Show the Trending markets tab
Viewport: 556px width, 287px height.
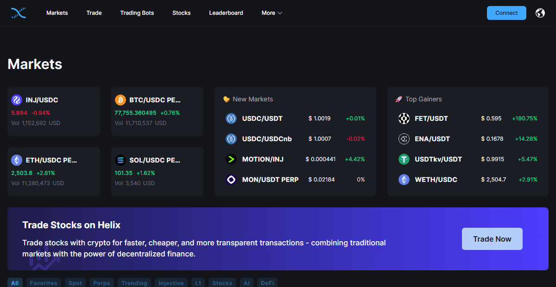[x=134, y=283]
